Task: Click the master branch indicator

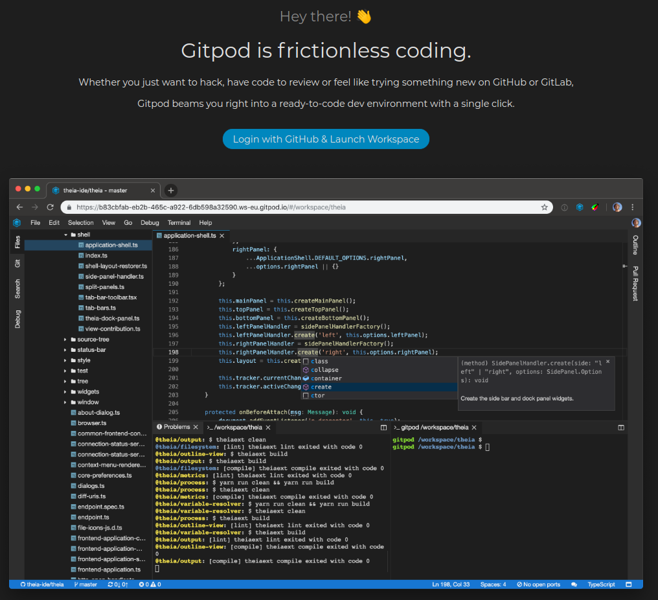Action: pyautogui.click(x=85, y=584)
